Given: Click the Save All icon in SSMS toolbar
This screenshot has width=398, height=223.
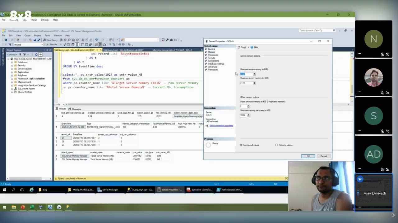Looking at the screenshot, I should tap(39, 40).
